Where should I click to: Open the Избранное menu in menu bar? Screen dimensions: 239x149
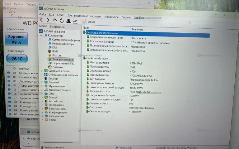111,17
